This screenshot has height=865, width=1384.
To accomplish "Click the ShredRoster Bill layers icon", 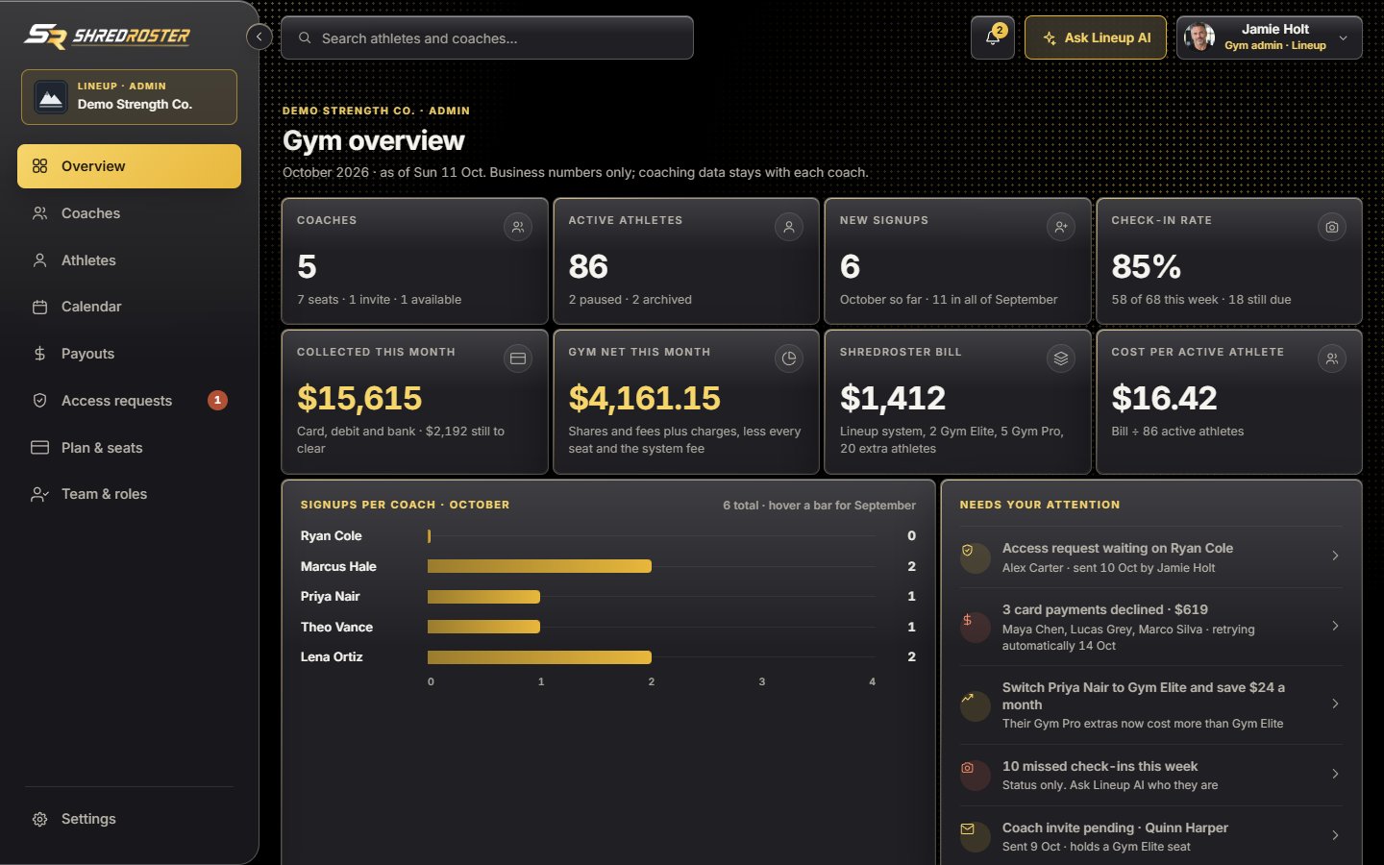I will tap(1061, 358).
